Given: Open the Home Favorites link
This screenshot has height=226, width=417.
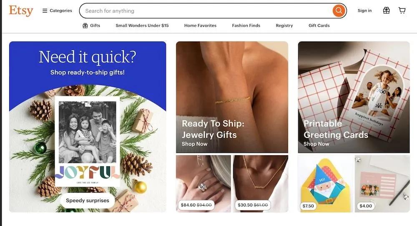Looking at the screenshot, I should 200,25.
